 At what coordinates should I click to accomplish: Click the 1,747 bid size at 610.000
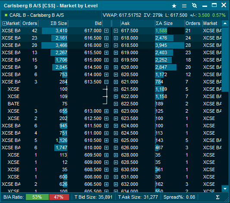61,148
